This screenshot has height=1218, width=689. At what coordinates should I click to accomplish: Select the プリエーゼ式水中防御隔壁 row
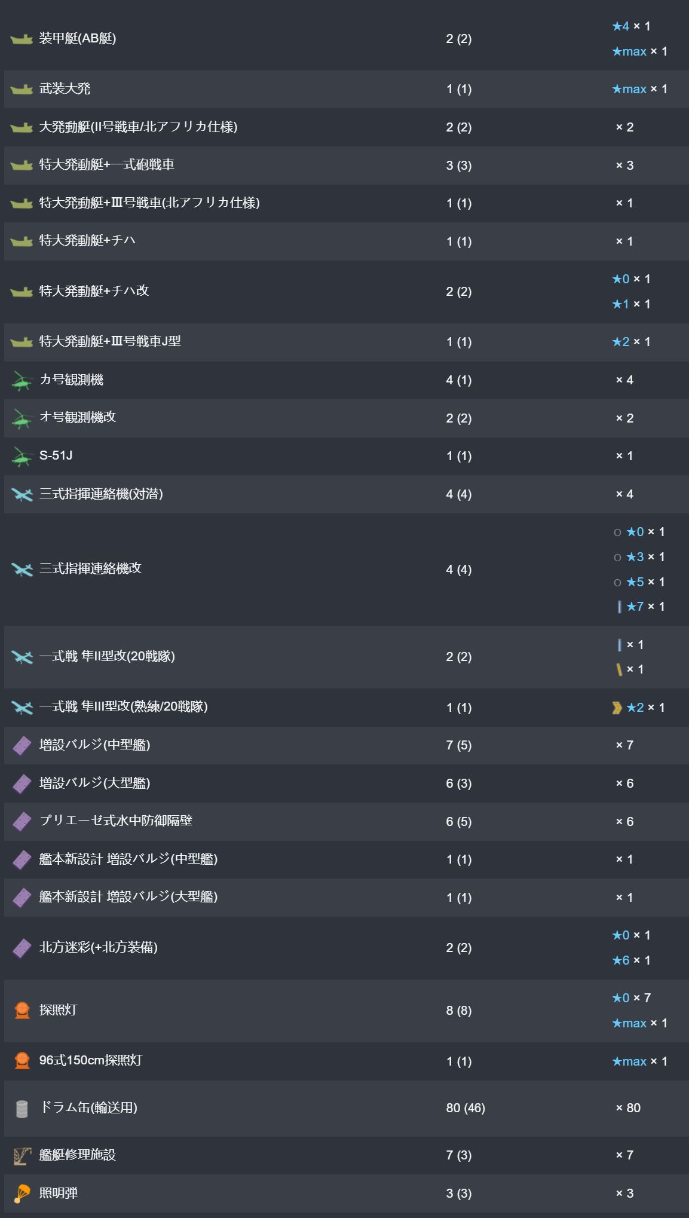(346, 822)
